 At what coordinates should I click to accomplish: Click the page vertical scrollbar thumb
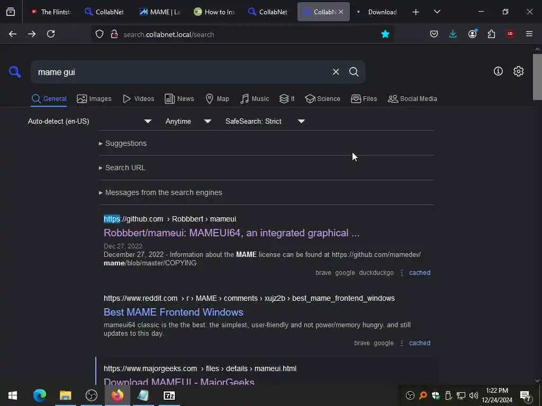(537, 77)
